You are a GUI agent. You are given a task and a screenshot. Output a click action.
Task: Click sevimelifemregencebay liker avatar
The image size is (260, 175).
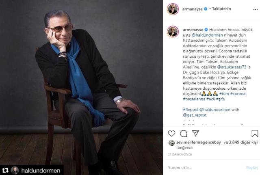pyautogui.click(x=171, y=143)
